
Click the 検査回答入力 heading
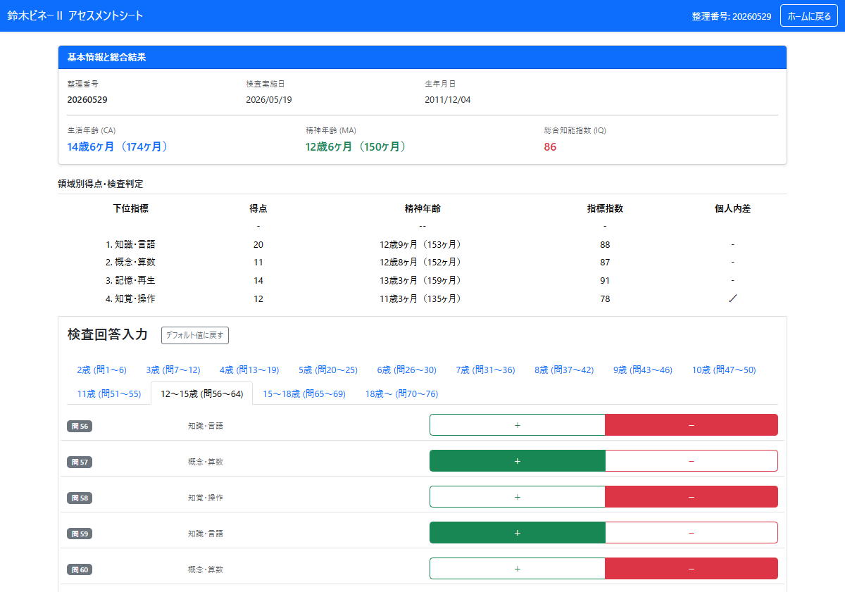(108, 334)
